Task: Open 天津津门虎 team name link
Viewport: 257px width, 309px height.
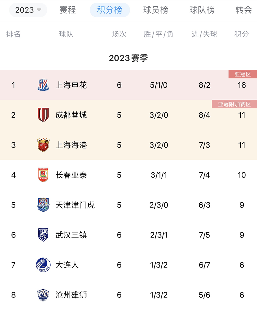Action: (x=75, y=205)
